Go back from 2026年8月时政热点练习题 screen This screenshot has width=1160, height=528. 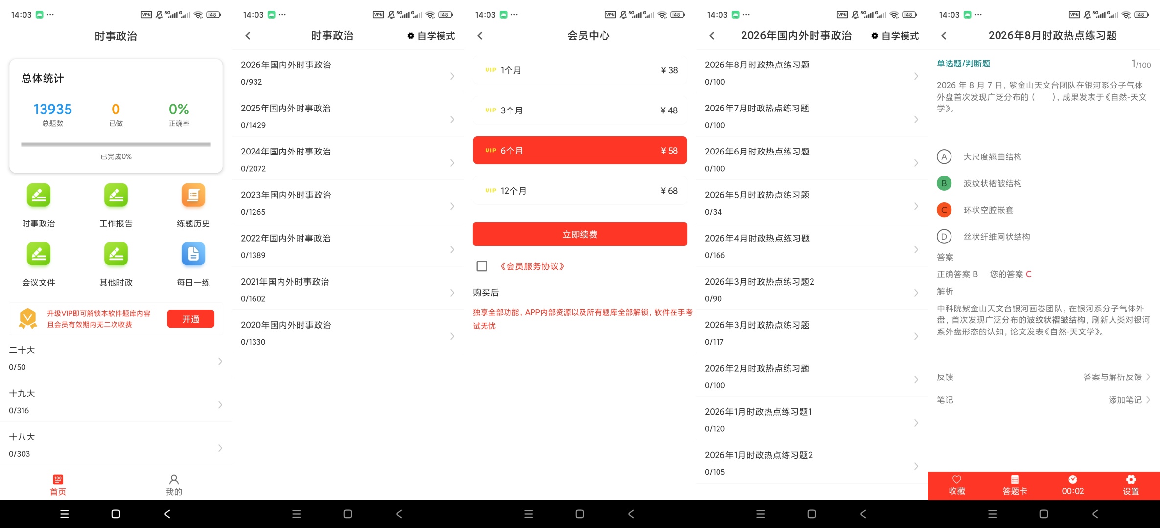pyautogui.click(x=944, y=35)
